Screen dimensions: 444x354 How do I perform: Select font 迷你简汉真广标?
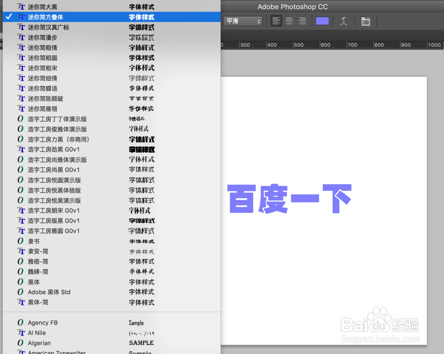[x=111, y=27]
